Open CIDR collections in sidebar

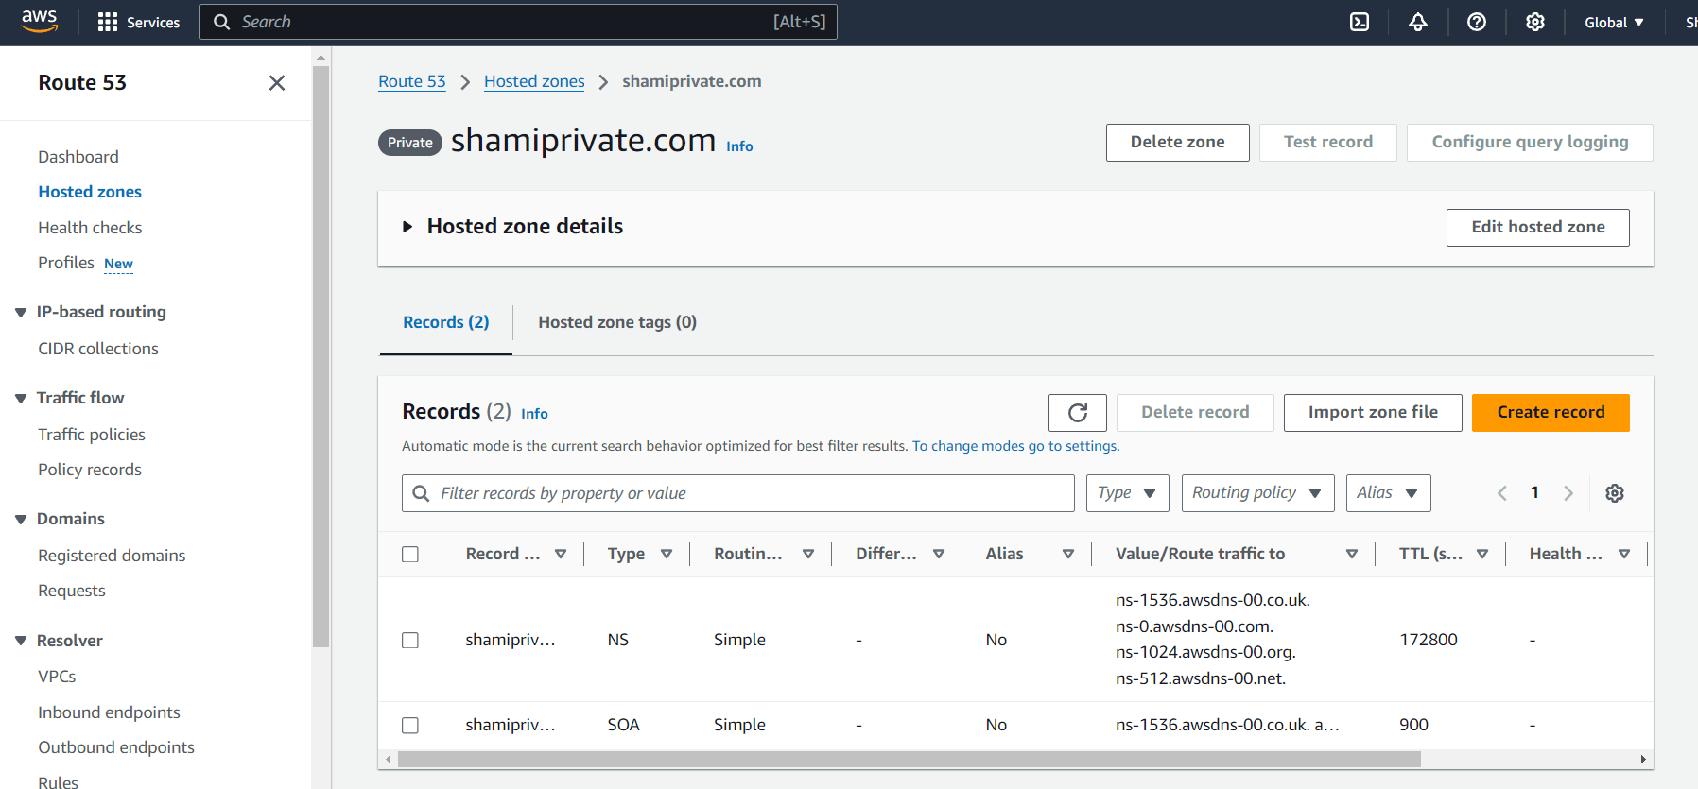coord(98,349)
